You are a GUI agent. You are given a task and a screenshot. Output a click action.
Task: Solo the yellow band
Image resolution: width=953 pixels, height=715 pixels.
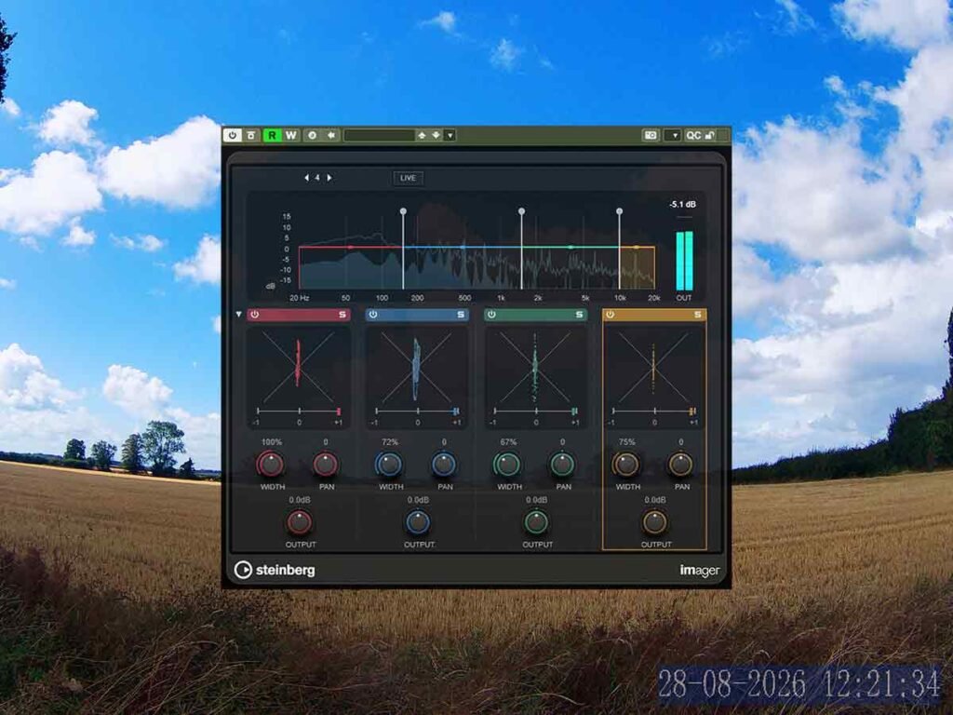[x=698, y=315]
